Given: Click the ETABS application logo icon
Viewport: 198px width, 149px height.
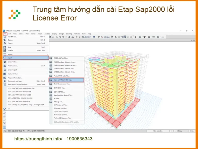Looking at the screenshot, I should pyautogui.click(x=4, y=31).
